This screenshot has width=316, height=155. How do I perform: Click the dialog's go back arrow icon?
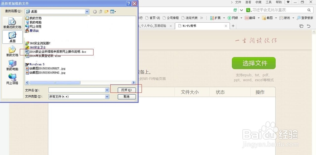[95, 12]
